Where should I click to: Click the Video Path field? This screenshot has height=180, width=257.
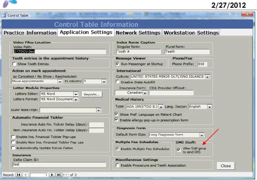click(x=59, y=52)
